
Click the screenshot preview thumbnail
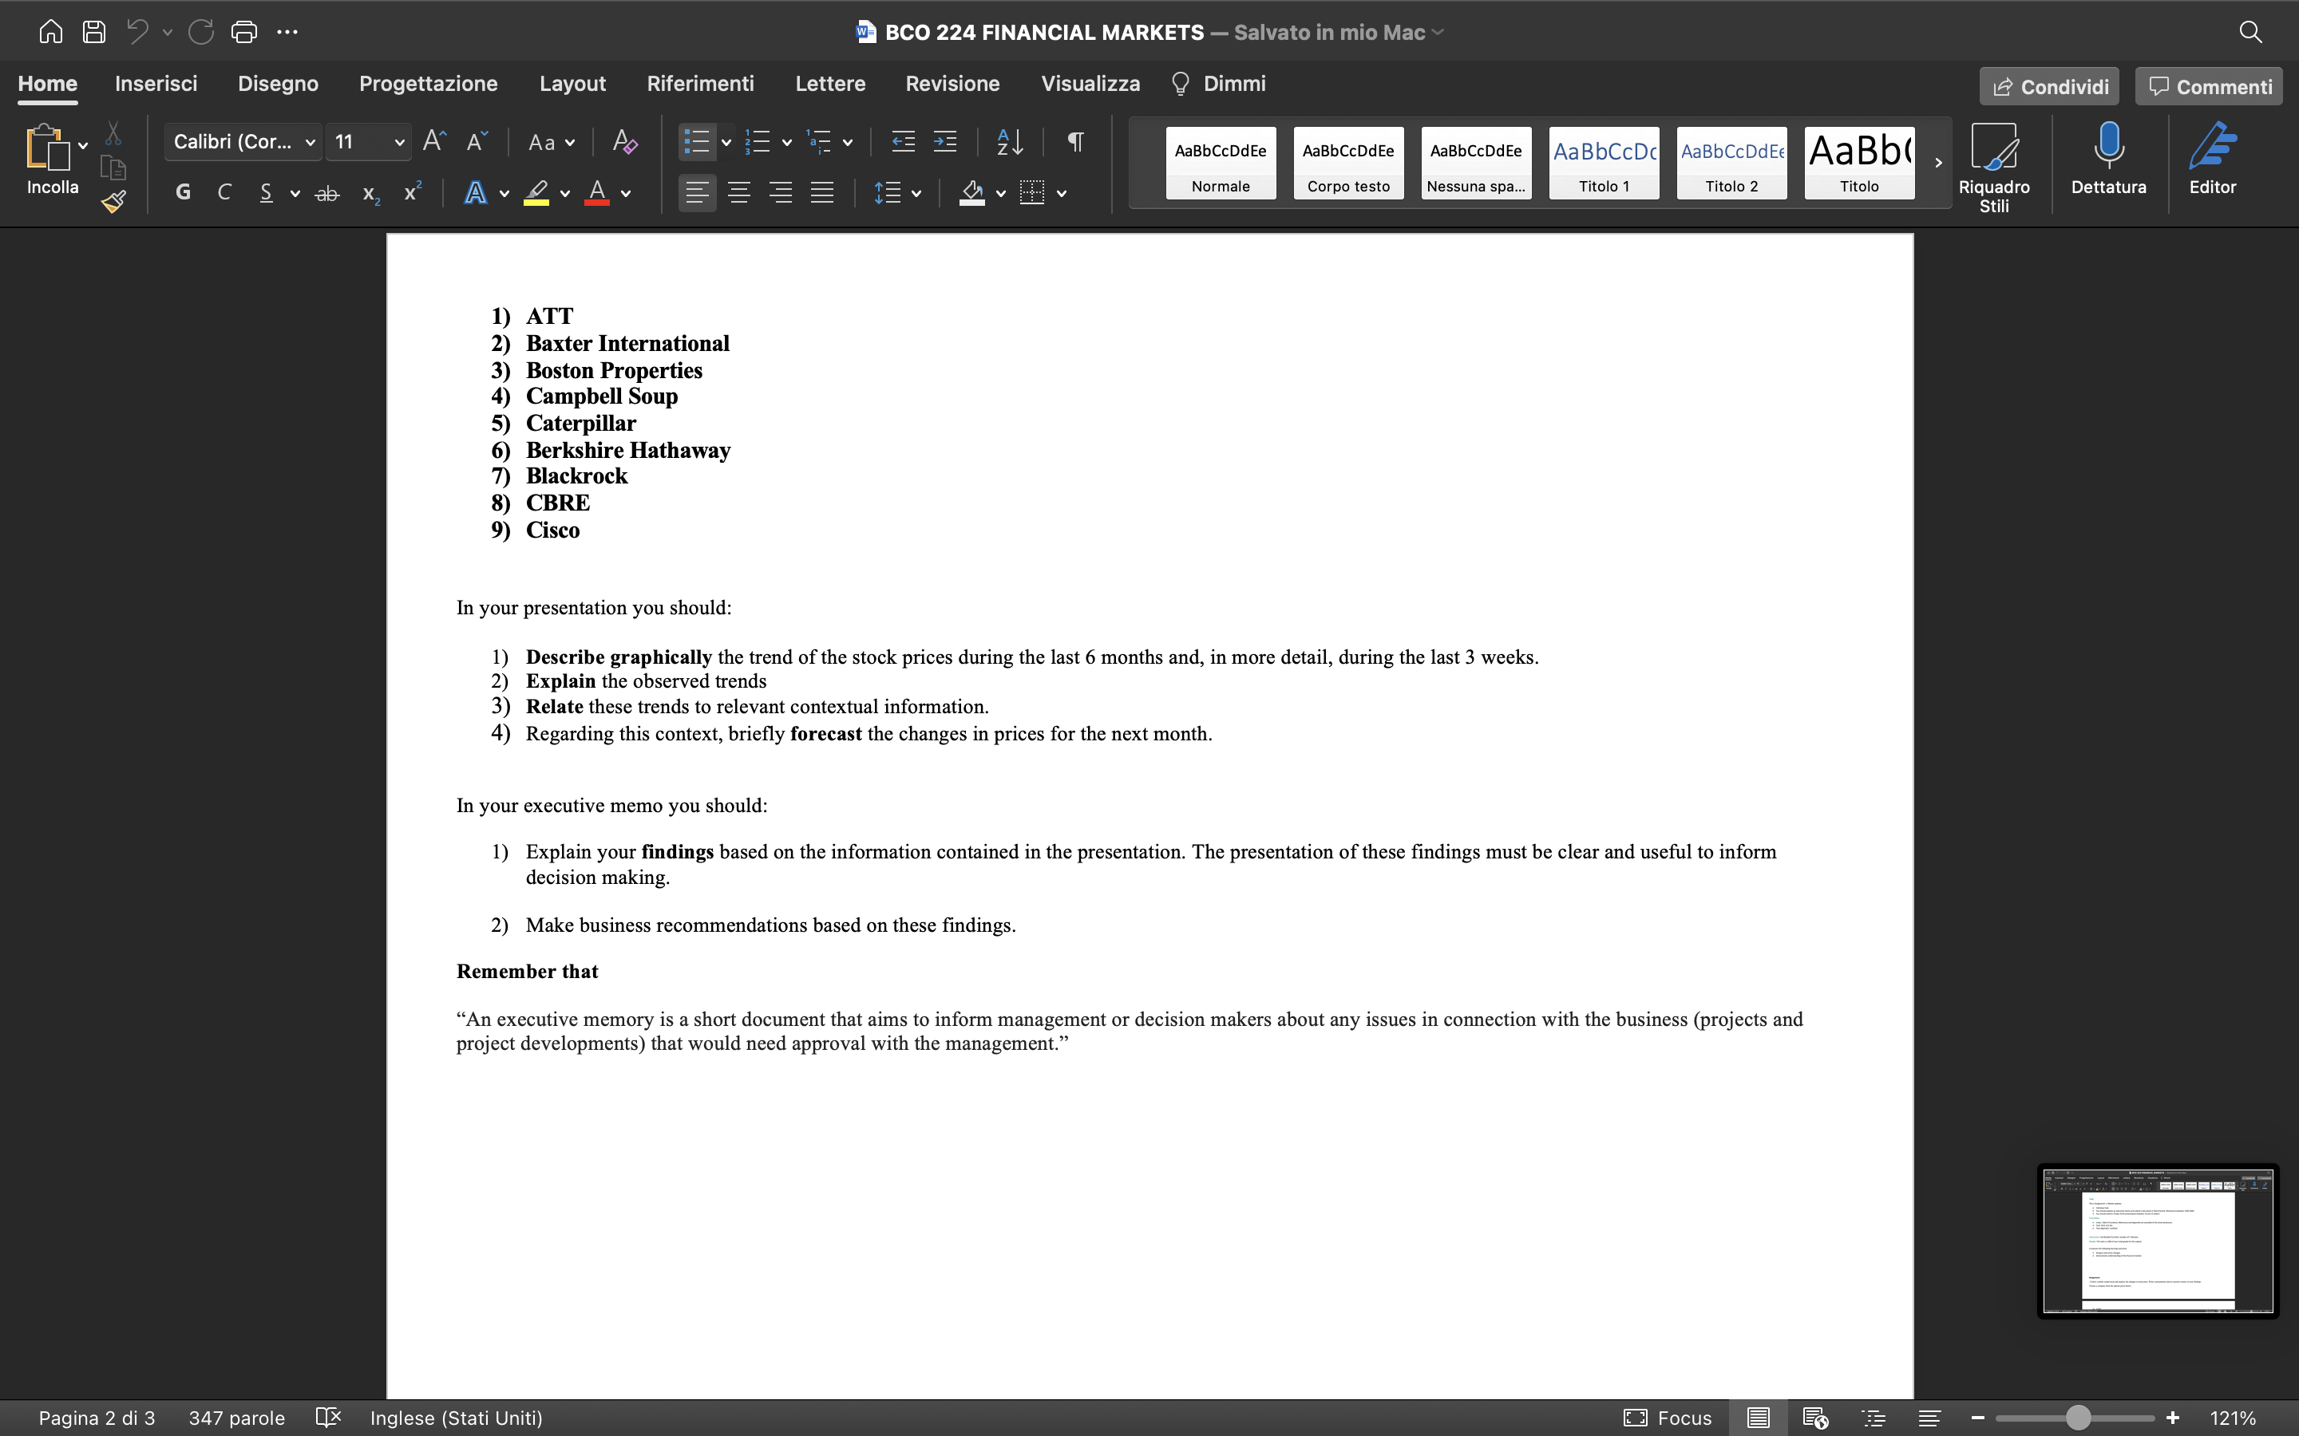click(2158, 1241)
